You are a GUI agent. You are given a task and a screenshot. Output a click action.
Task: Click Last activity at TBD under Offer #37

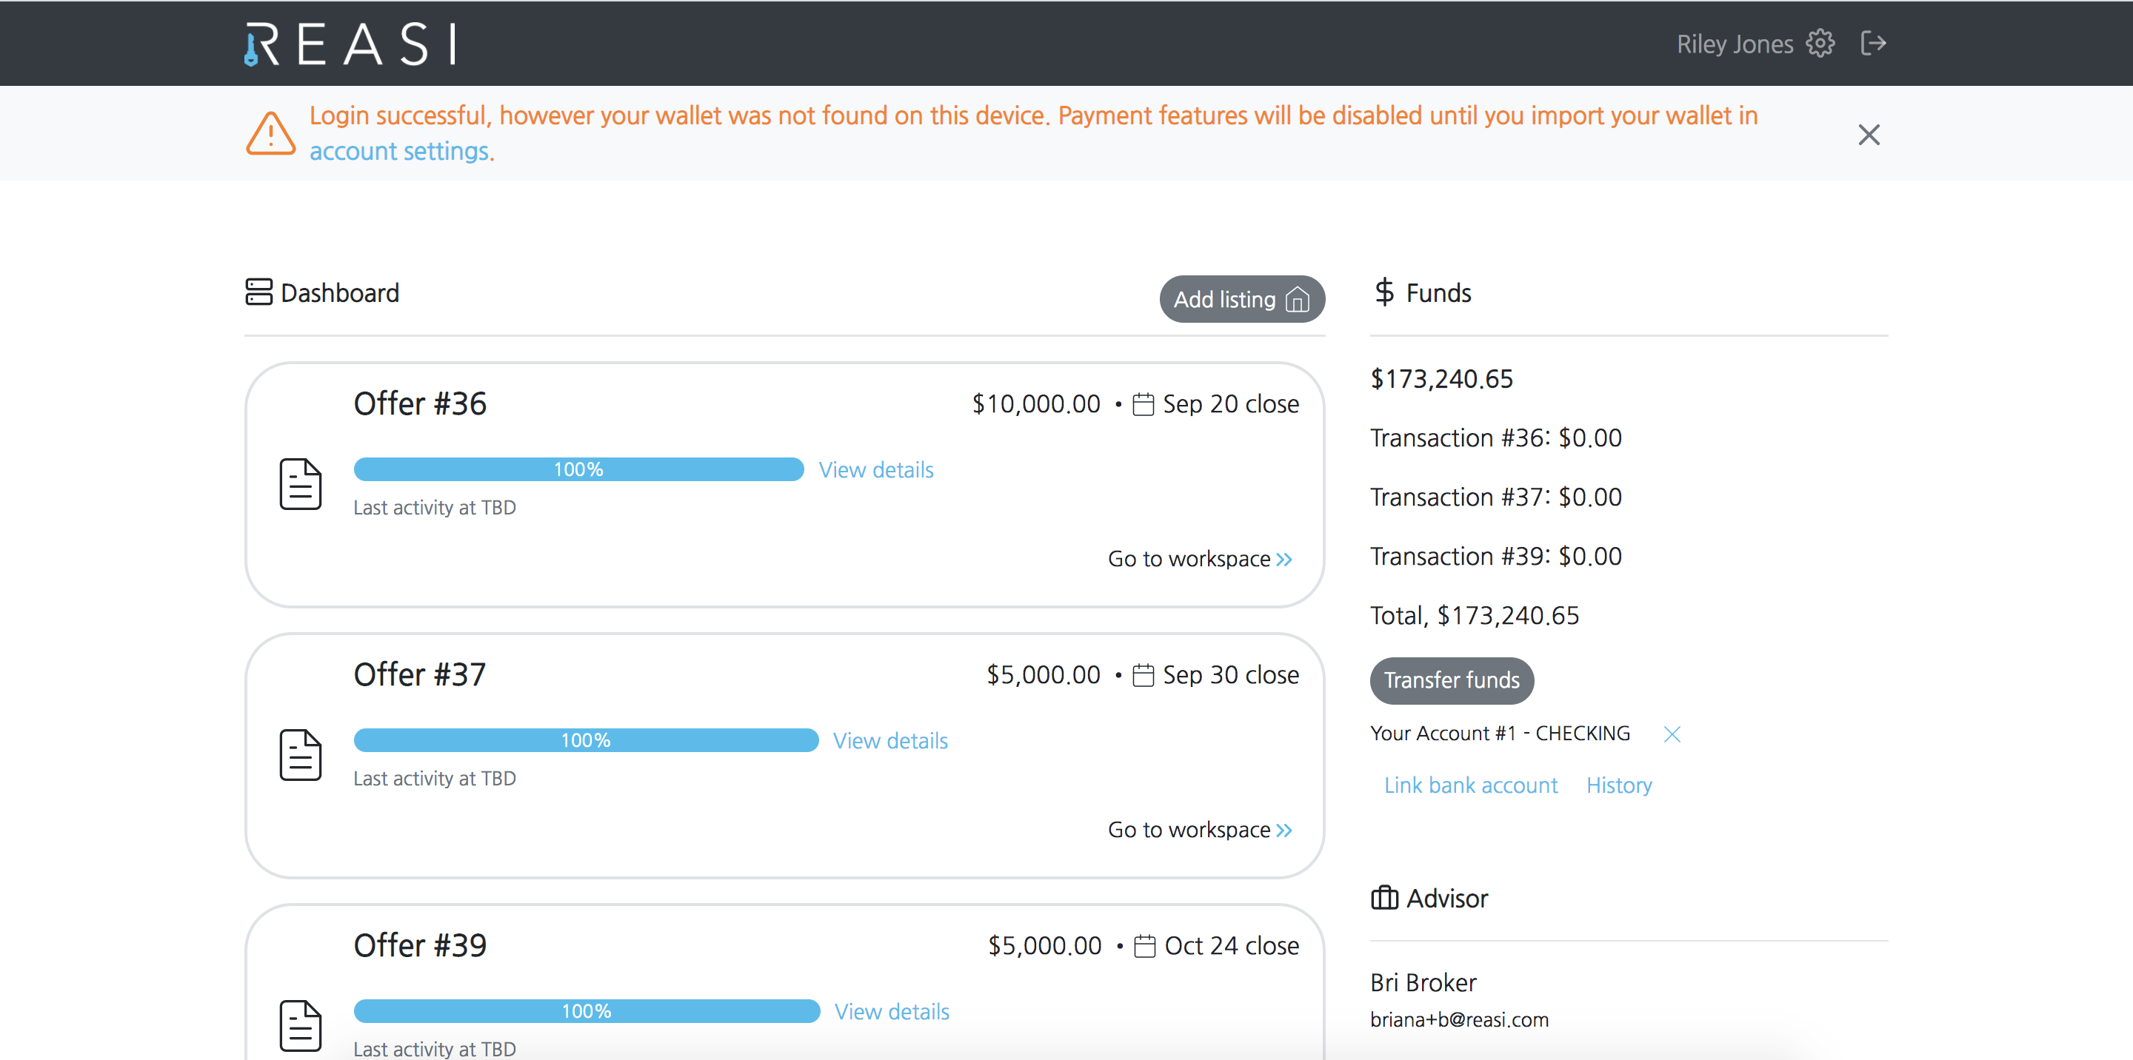(x=434, y=779)
